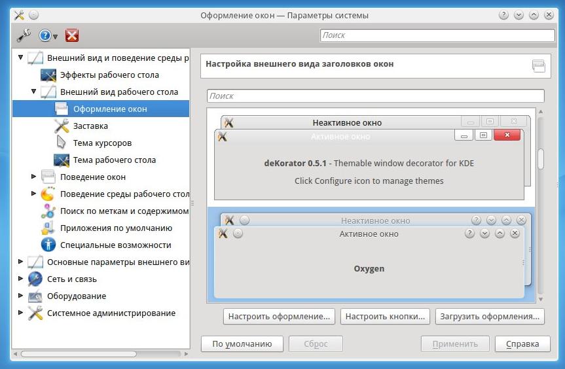Viewport: 565px width, 369px height.
Task: Click the Настроить оформление... button
Action: click(x=279, y=317)
